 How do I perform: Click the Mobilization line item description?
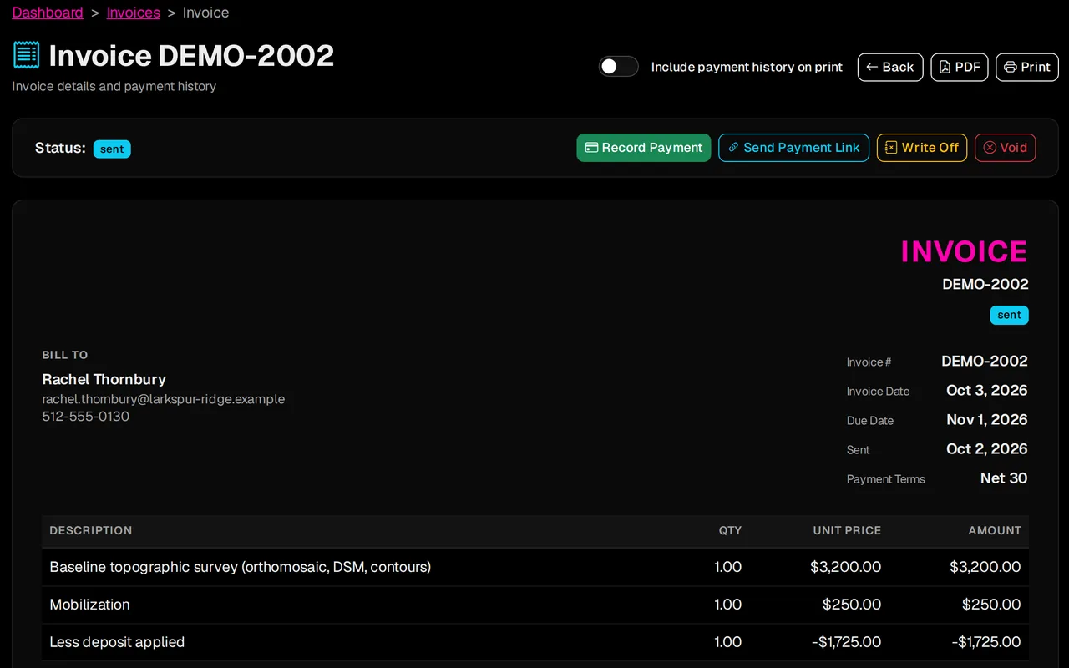pos(90,605)
